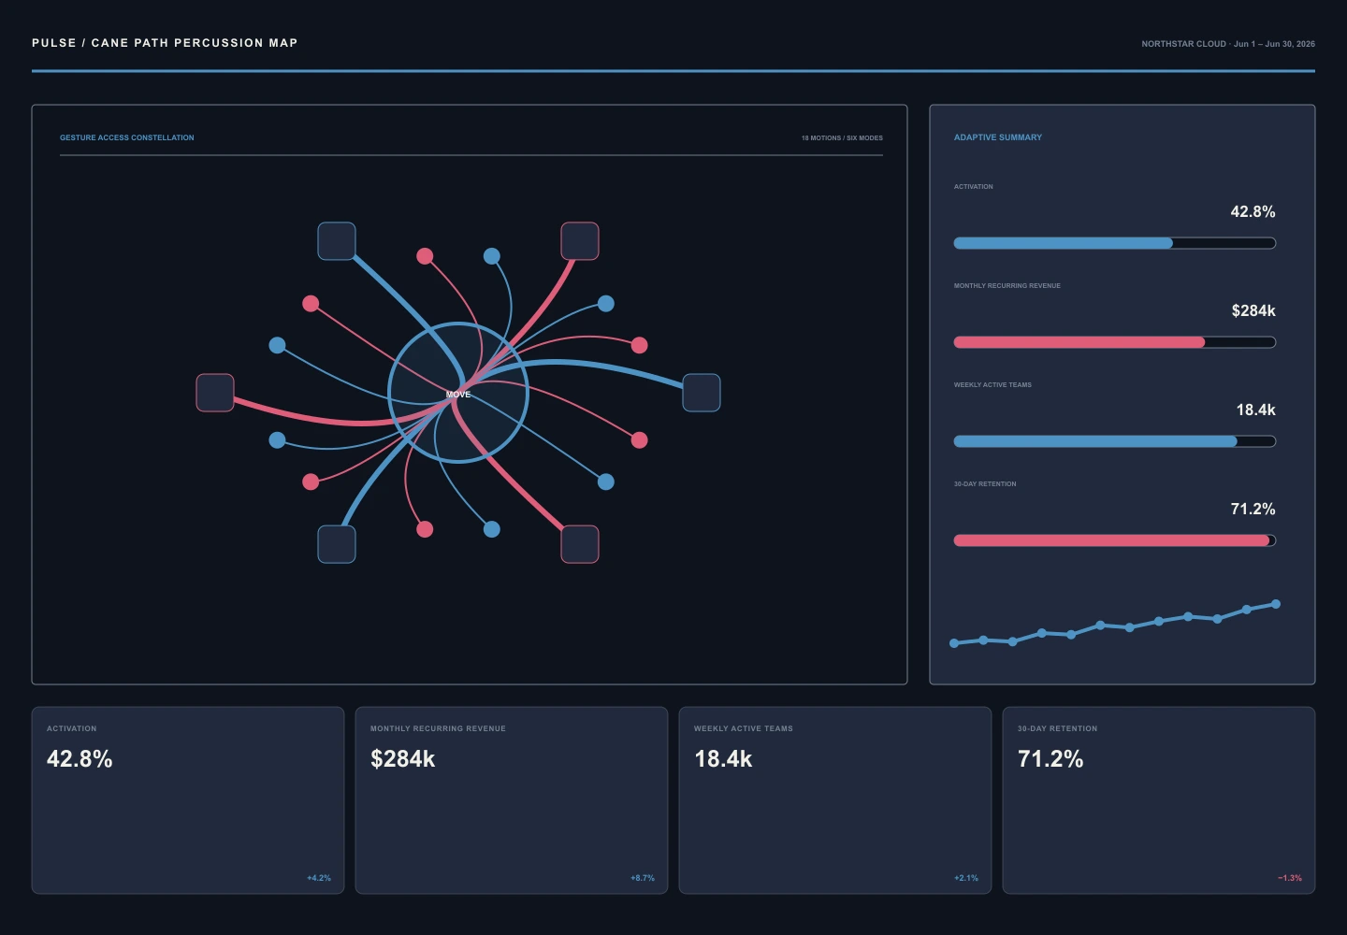Click the blue square node at constellation's top-left
1347x935 pixels.
337,241
